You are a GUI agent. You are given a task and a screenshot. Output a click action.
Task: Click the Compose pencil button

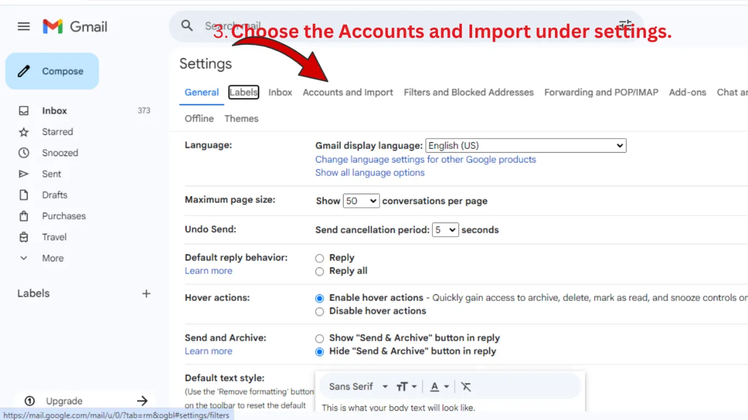tap(52, 71)
